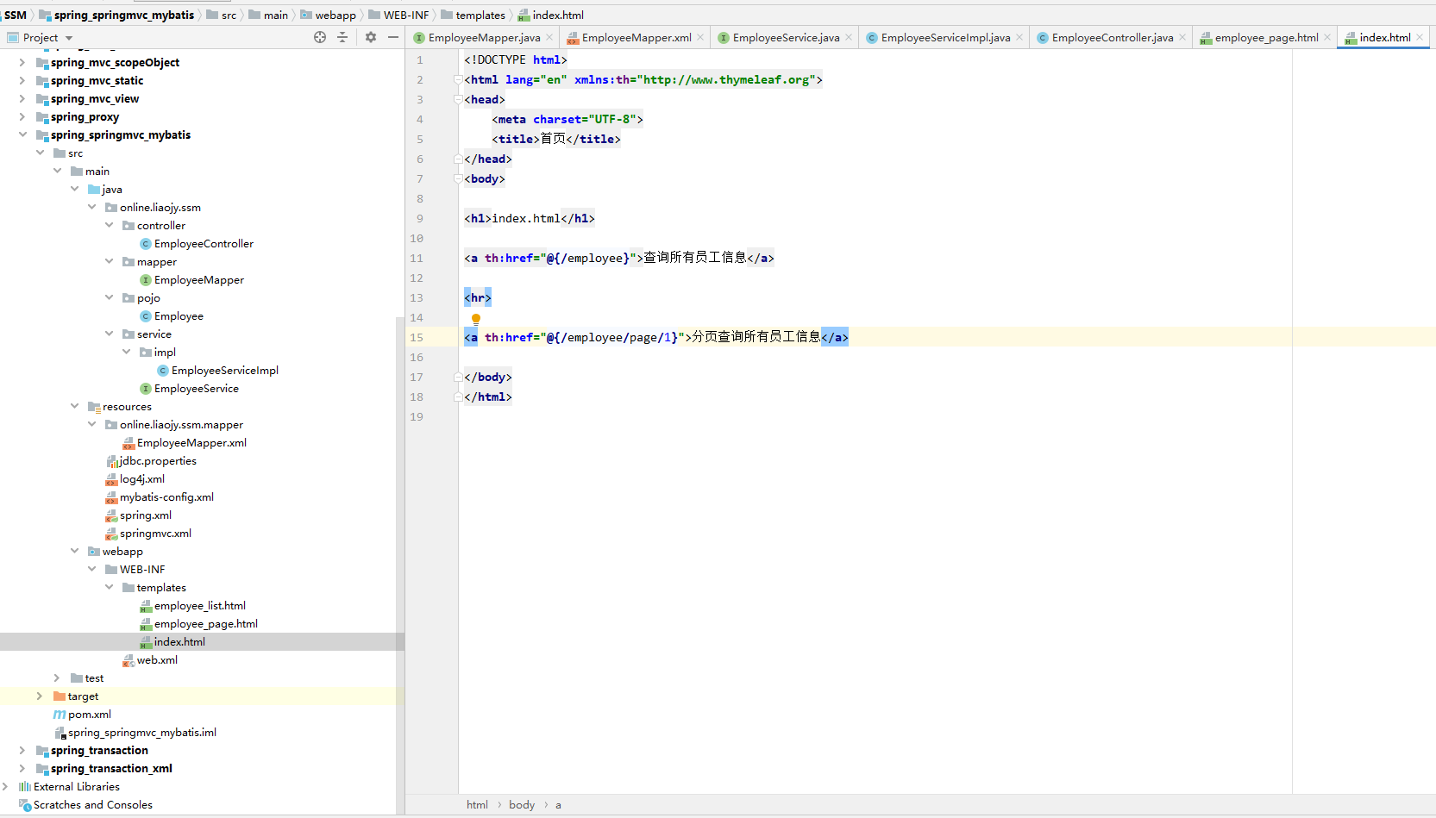Select jdbc.properties file

tap(158, 461)
